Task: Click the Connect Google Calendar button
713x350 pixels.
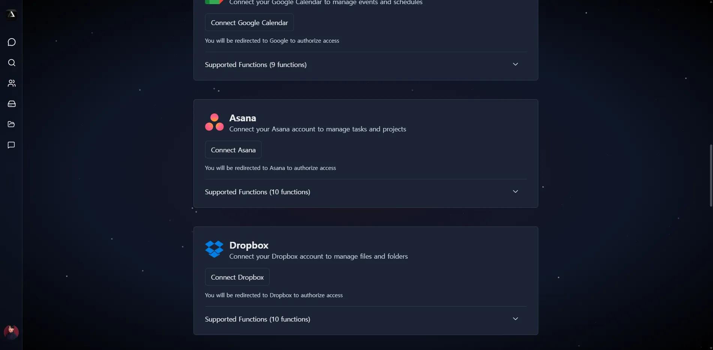Action: (249, 22)
